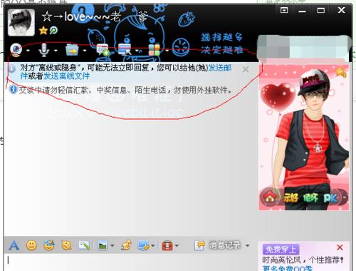Click the contact nickname ☆→love~~~老爹

tap(95, 16)
